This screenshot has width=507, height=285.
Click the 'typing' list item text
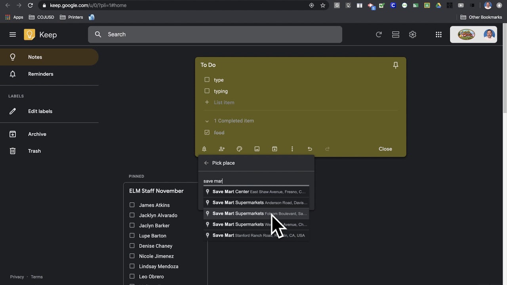[221, 91]
